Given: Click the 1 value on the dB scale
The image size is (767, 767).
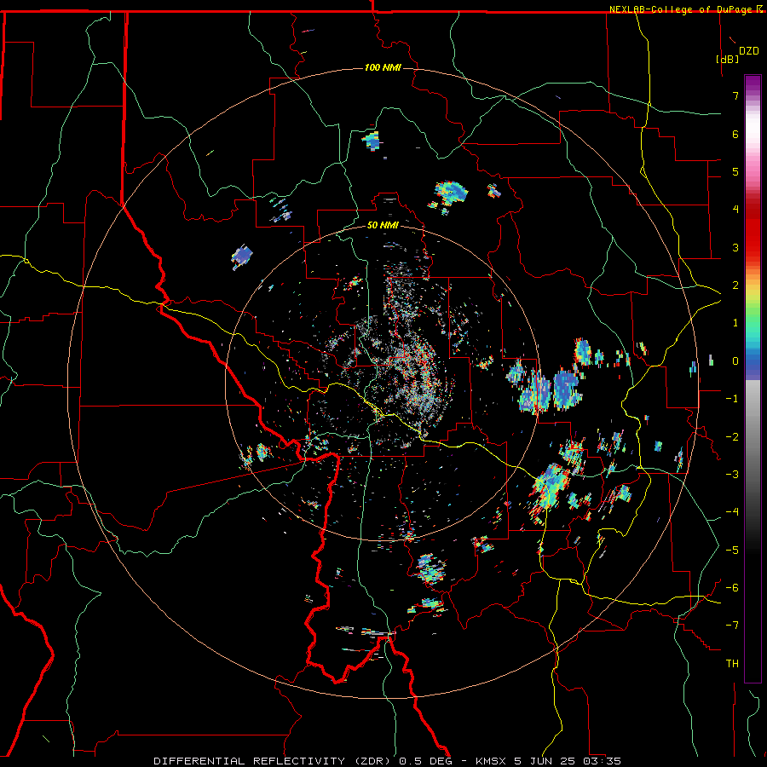Looking at the screenshot, I should click(x=735, y=323).
